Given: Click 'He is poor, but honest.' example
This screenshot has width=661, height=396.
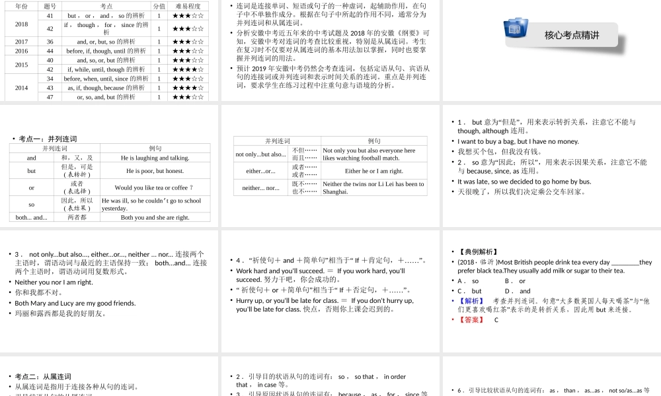Looking at the screenshot, I should tap(155, 171).
